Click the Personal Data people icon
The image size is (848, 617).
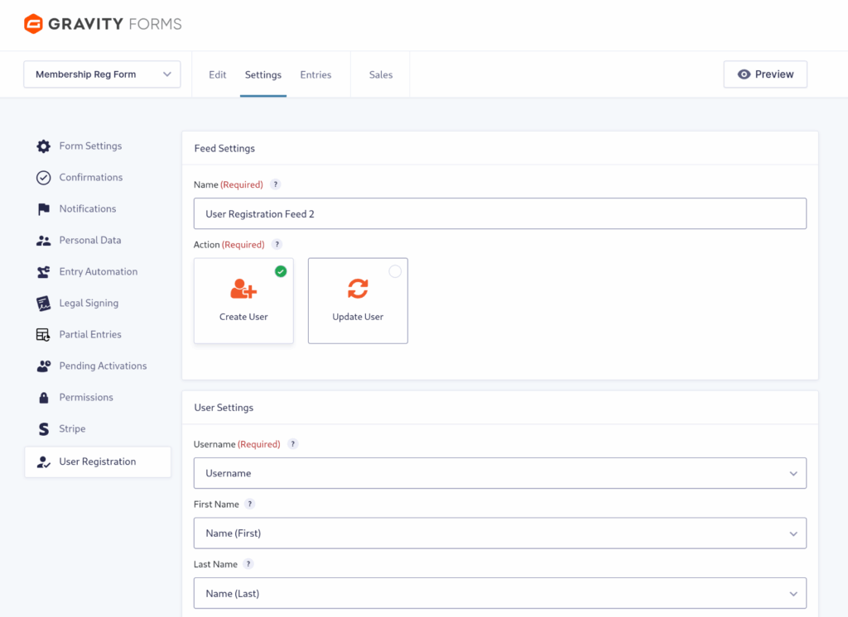pyautogui.click(x=43, y=241)
